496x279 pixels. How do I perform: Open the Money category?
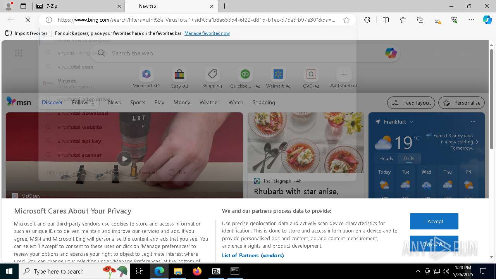pyautogui.click(x=182, y=102)
